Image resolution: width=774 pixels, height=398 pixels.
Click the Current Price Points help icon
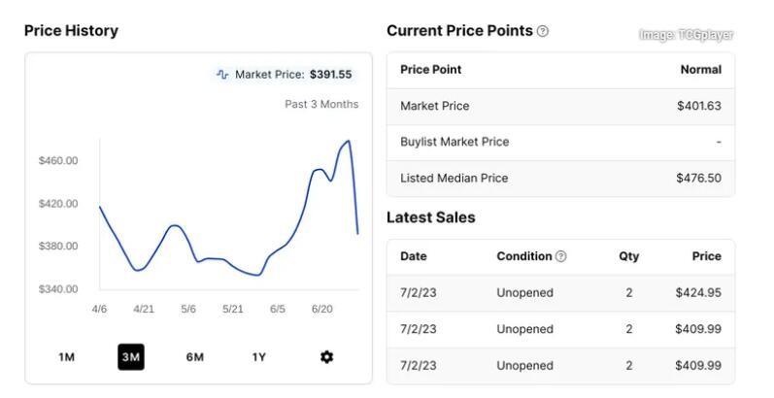[x=543, y=31]
